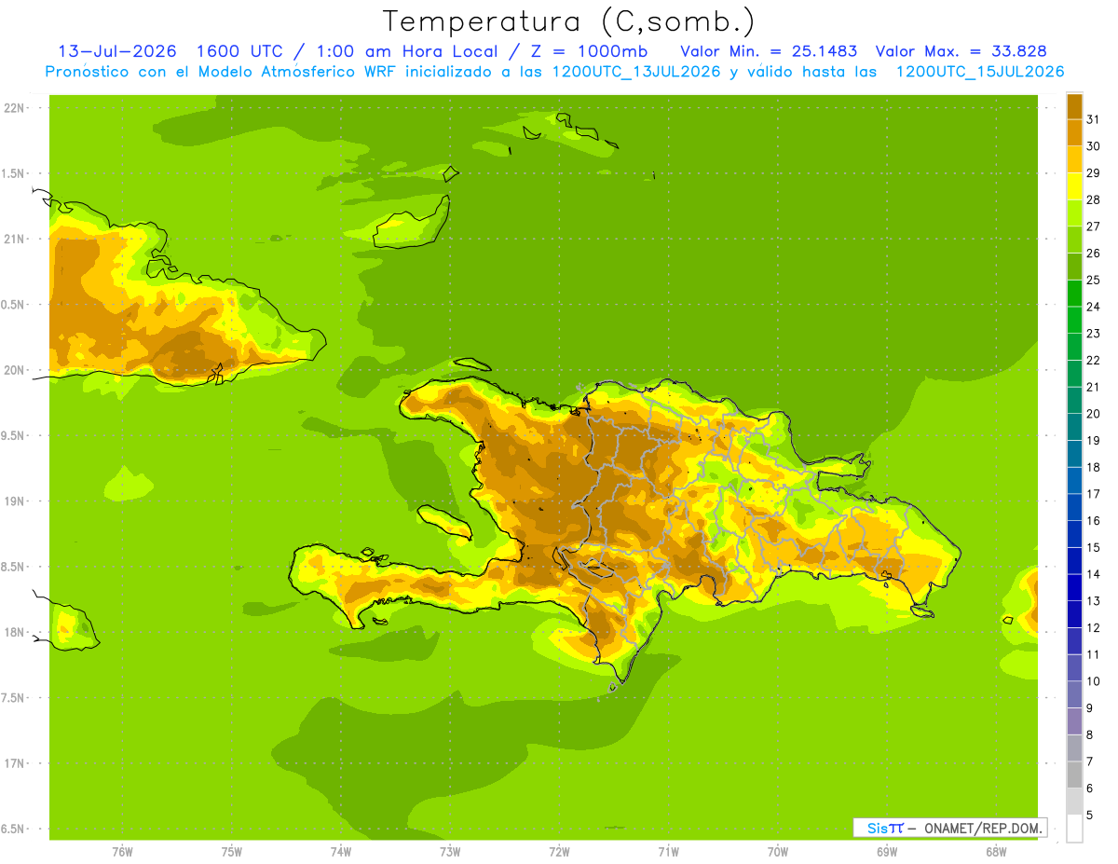Screen dimensions: 1118x864
Task: Click the "18N" latitude label
Action: point(15,632)
